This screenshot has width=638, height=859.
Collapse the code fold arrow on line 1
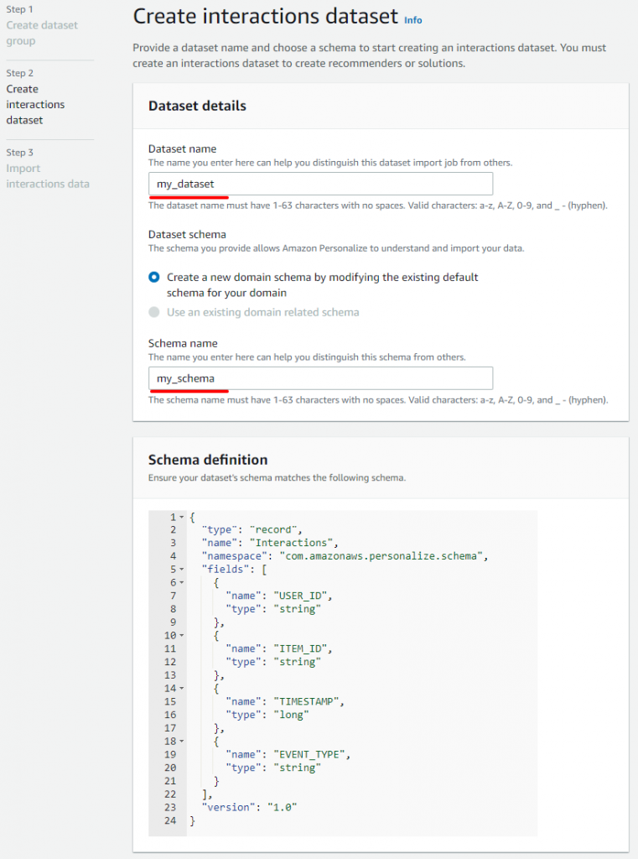[182, 517]
